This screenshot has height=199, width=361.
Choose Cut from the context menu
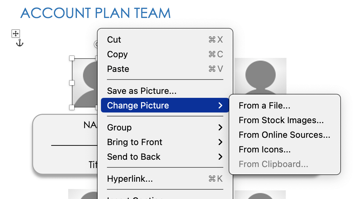tap(114, 40)
